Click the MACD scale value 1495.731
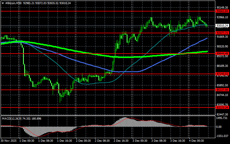 pos(222,118)
